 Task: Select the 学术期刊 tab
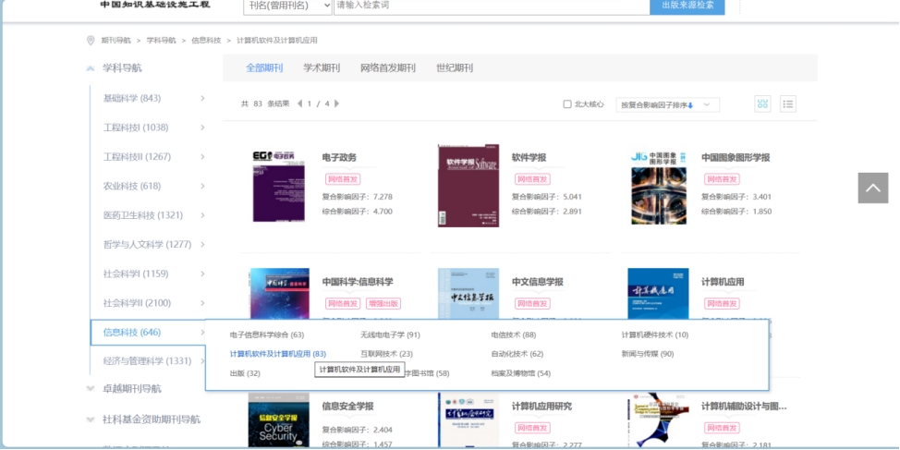322,67
